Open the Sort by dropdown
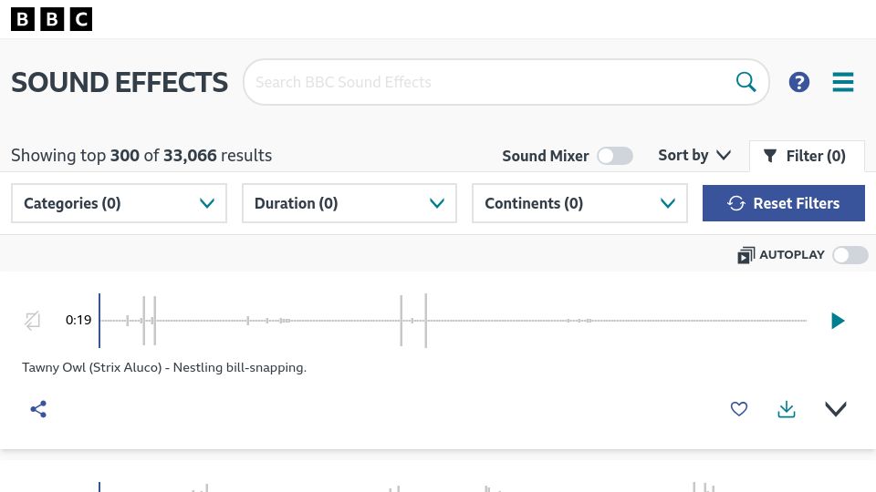 (694, 155)
